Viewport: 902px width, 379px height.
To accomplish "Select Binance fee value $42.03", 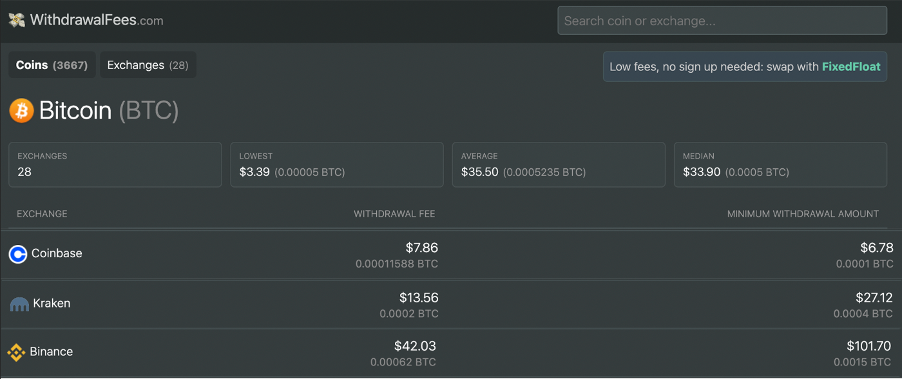I will (415, 346).
